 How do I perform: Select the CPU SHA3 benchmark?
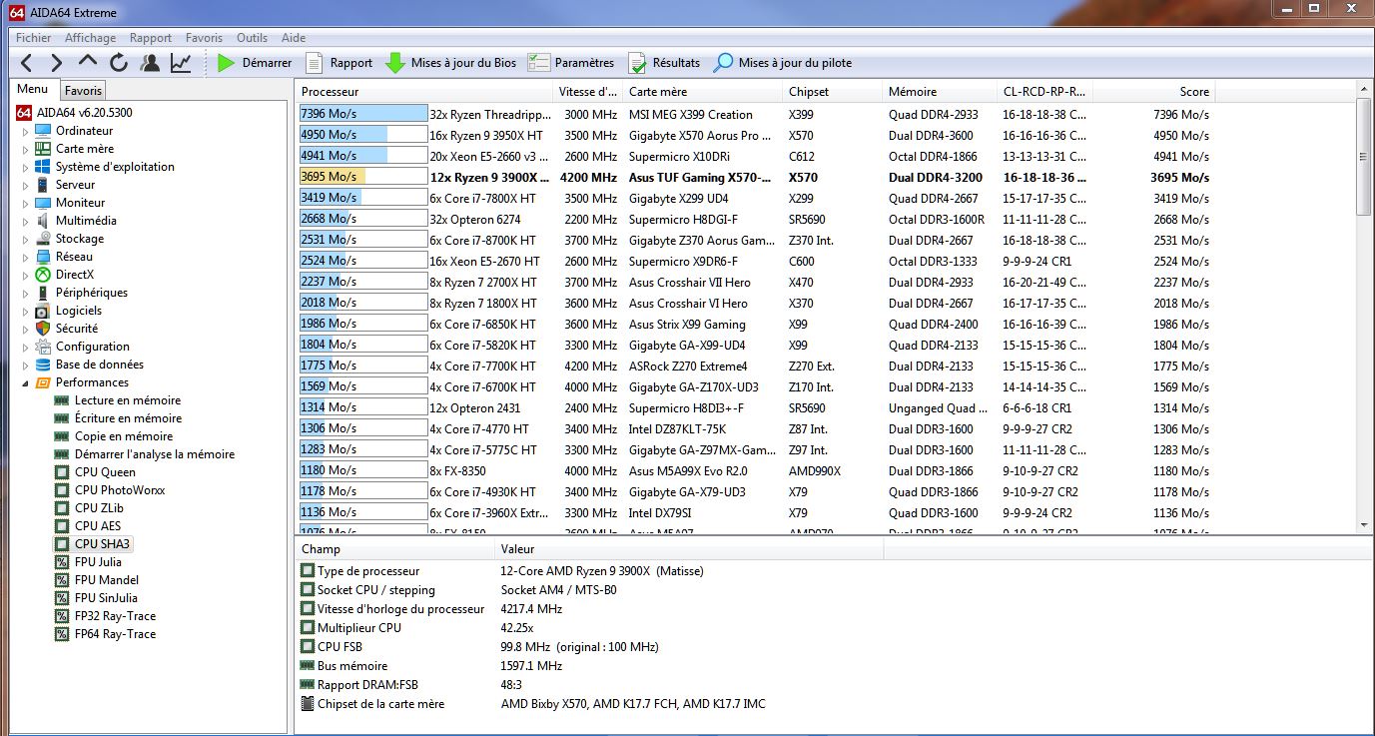tap(102, 544)
